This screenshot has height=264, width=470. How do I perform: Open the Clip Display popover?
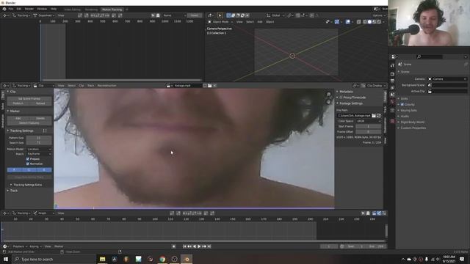374,86
